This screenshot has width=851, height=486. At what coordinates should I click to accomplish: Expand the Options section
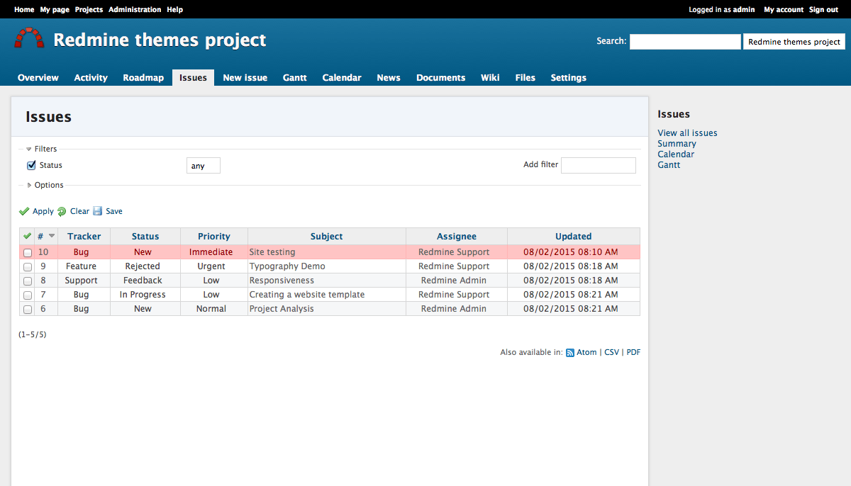[45, 185]
